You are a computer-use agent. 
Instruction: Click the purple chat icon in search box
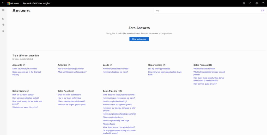click(x=263, y=11)
